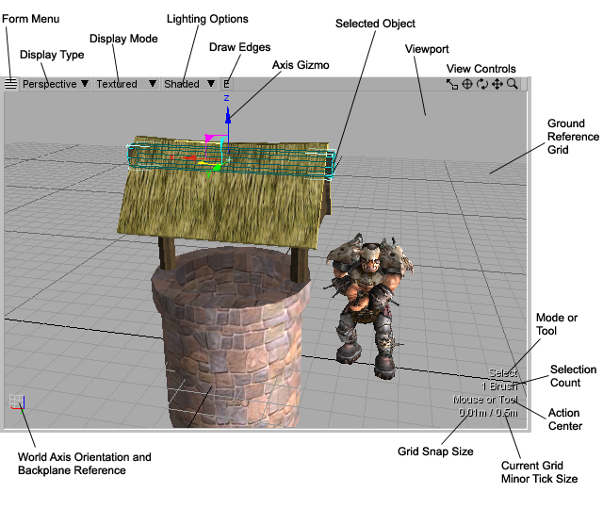Screen dimensions: 603x509
Task: Click the "0.01m" grid snap size value
Action: tap(473, 413)
